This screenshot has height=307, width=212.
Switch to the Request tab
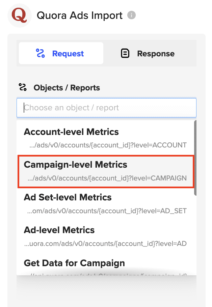click(x=61, y=53)
